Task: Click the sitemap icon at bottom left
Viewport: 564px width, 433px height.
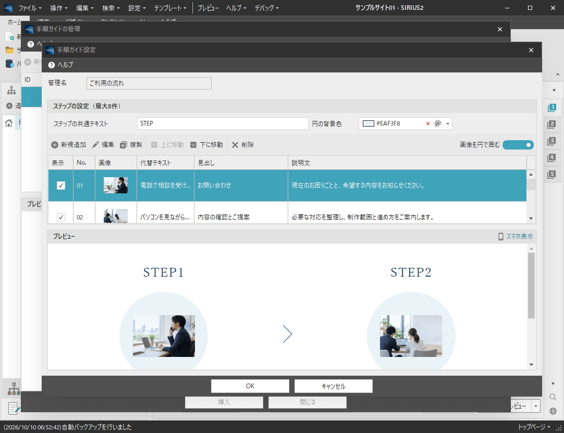Action: pos(14,388)
